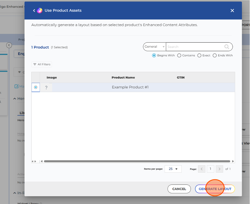This screenshot has width=250, height=204.
Task: Go to previous page arrow
Action: 202,169
